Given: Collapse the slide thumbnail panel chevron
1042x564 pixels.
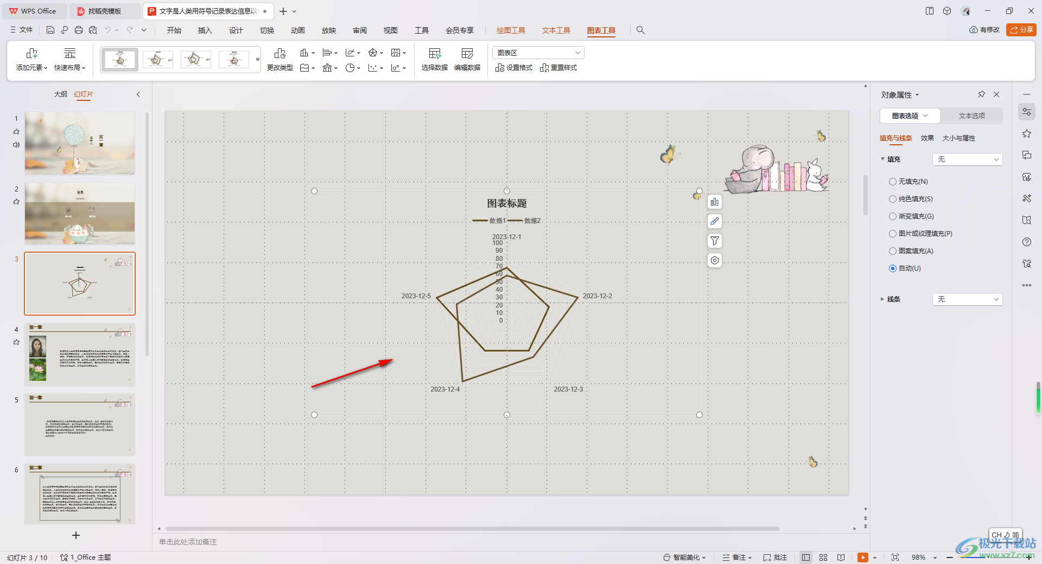Looking at the screenshot, I should [x=138, y=94].
